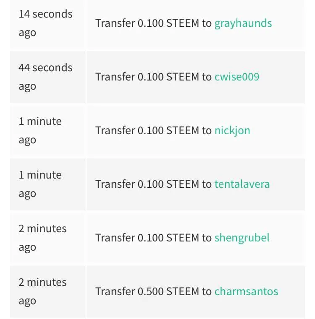Screen dimensions: 315x319
Task: Select 'Transfer 0.100 STEEM to' text before grayhaunds
Action: (154, 23)
